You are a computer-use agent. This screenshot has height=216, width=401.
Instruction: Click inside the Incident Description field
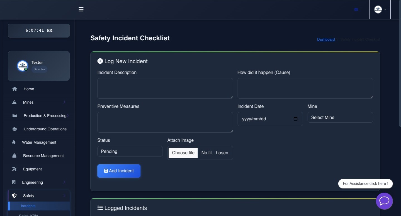click(165, 88)
